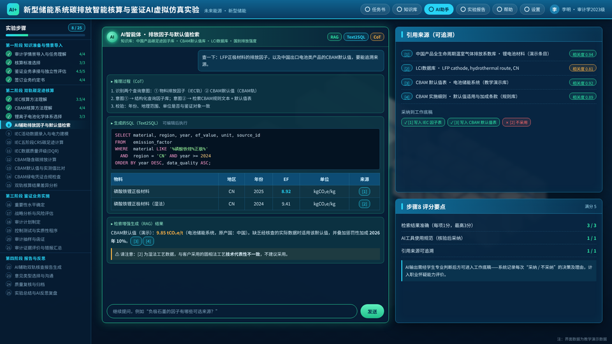Open the 任务书 tab
This screenshot has height=344, width=612.
[x=375, y=10]
